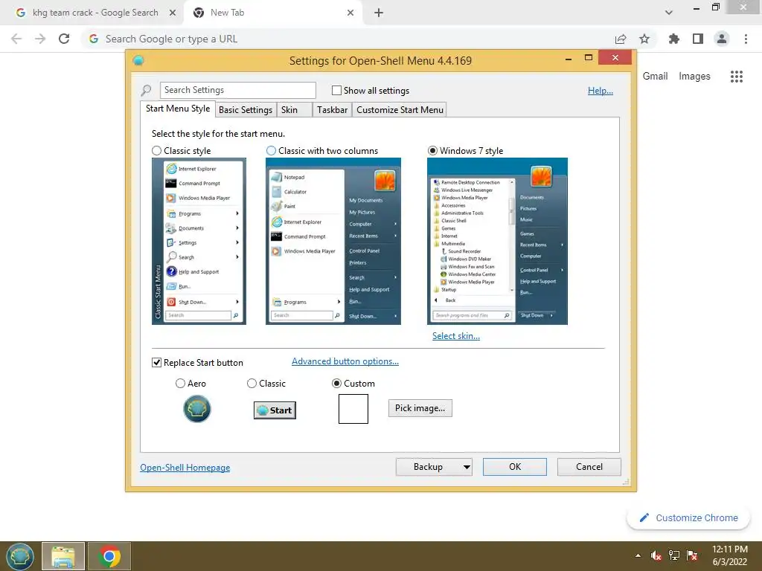Click the muted volume tray icon
Viewport: 762px width, 571px height.
pos(656,555)
